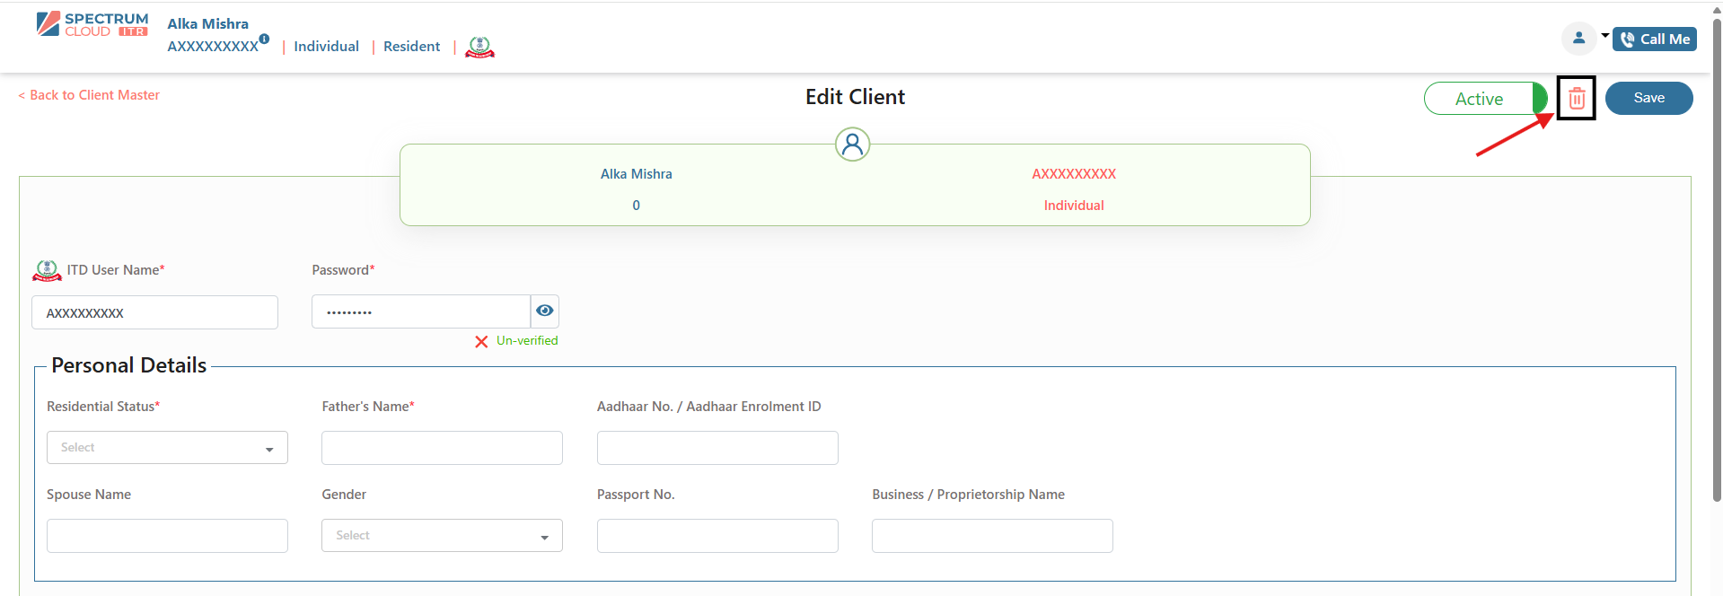The width and height of the screenshot is (1723, 596).
Task: Open the Residential Status dropdown
Action: pyautogui.click(x=167, y=448)
